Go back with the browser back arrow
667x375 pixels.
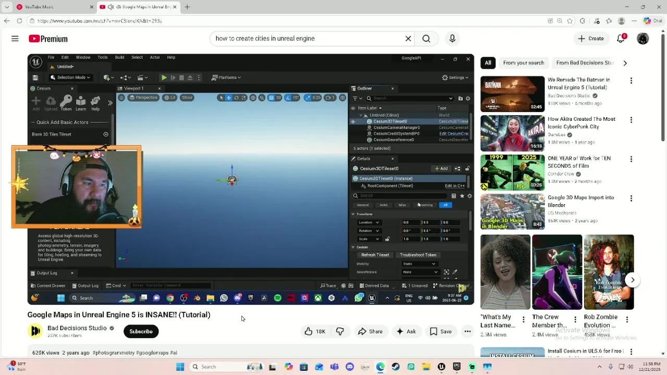[7, 21]
